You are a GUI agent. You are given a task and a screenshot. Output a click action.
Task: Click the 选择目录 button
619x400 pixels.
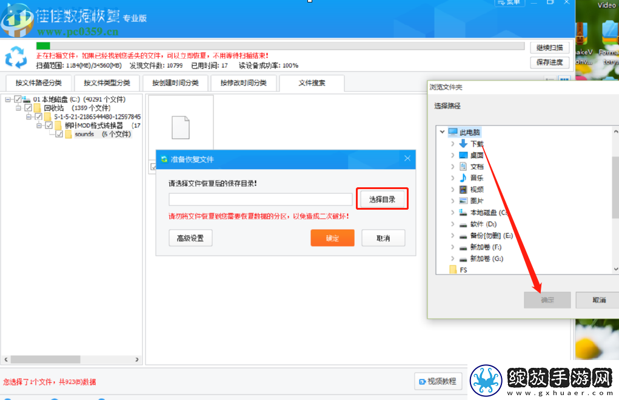click(382, 199)
